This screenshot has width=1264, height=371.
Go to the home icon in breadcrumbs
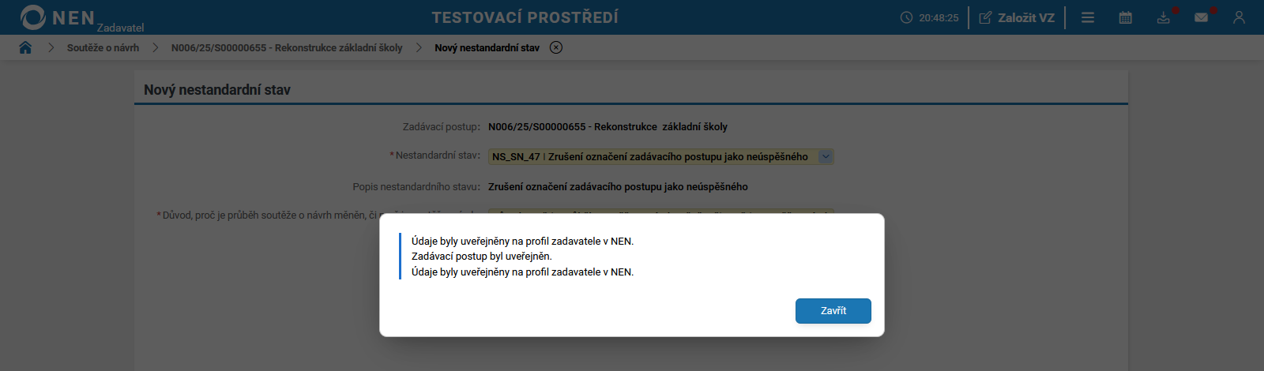pyautogui.click(x=25, y=47)
